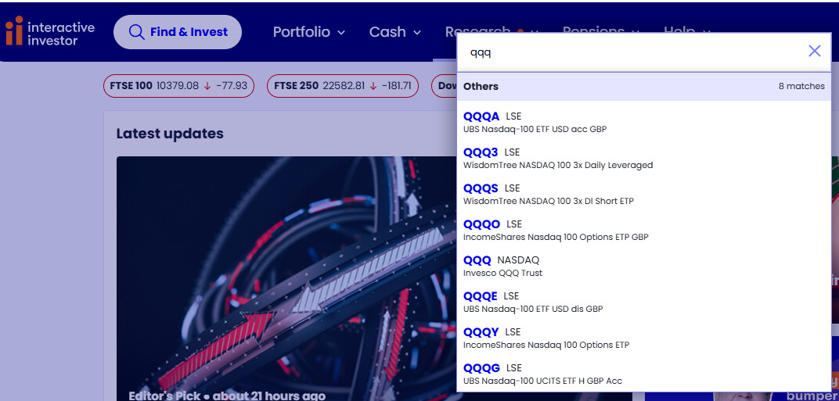Select the QQQ NASDAQ Invesco result
The width and height of the screenshot is (839, 401).
(643, 266)
